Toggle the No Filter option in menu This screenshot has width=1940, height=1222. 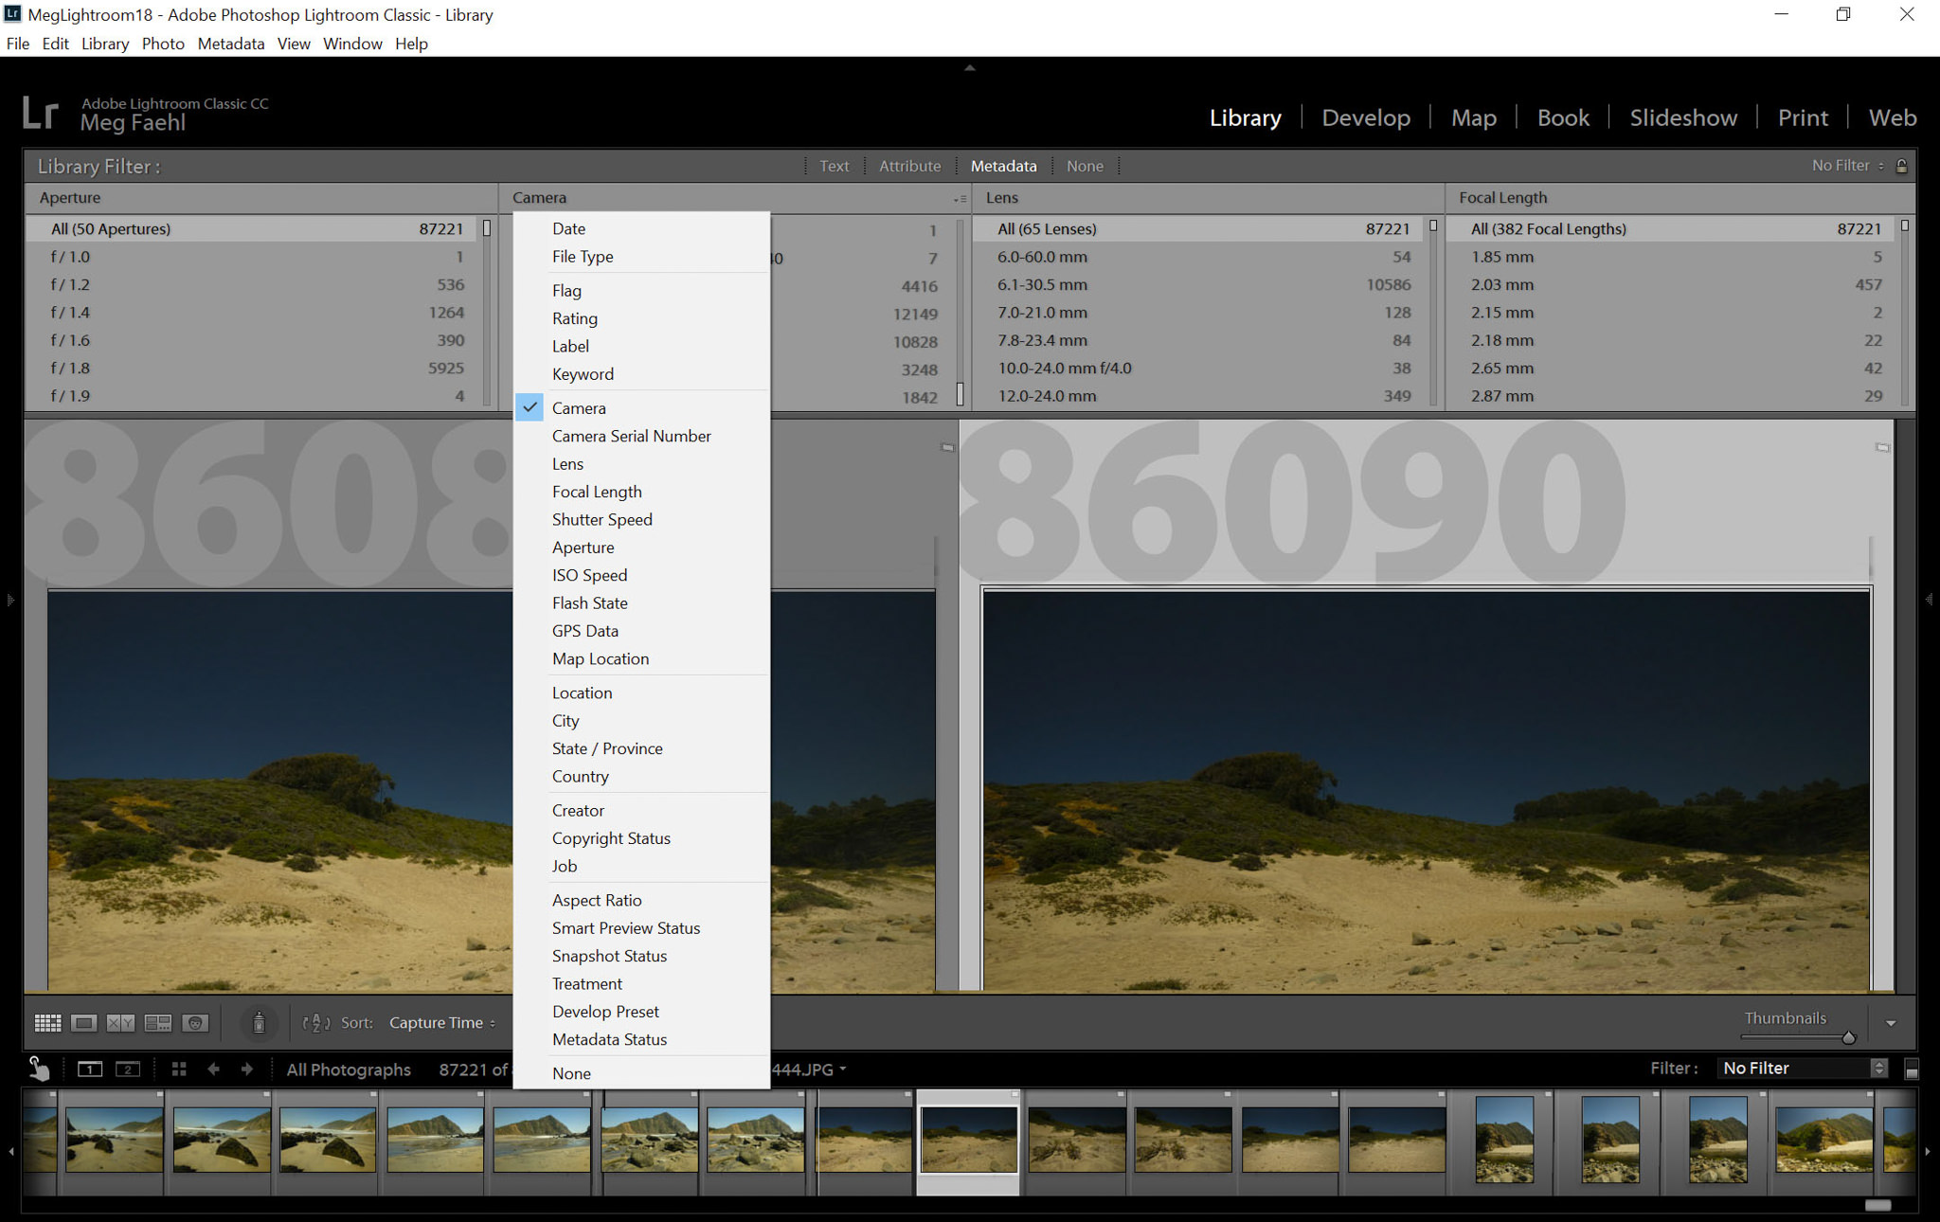pyautogui.click(x=1840, y=166)
